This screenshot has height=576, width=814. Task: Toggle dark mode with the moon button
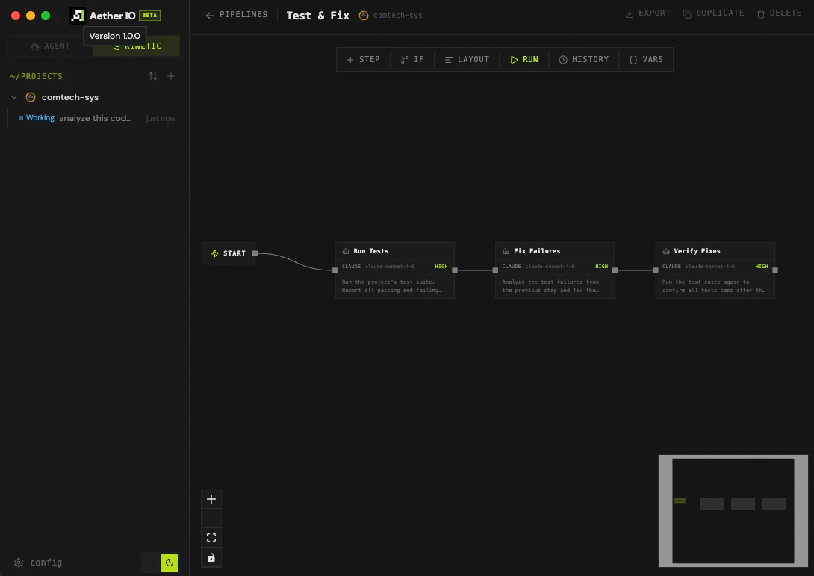[x=170, y=563]
